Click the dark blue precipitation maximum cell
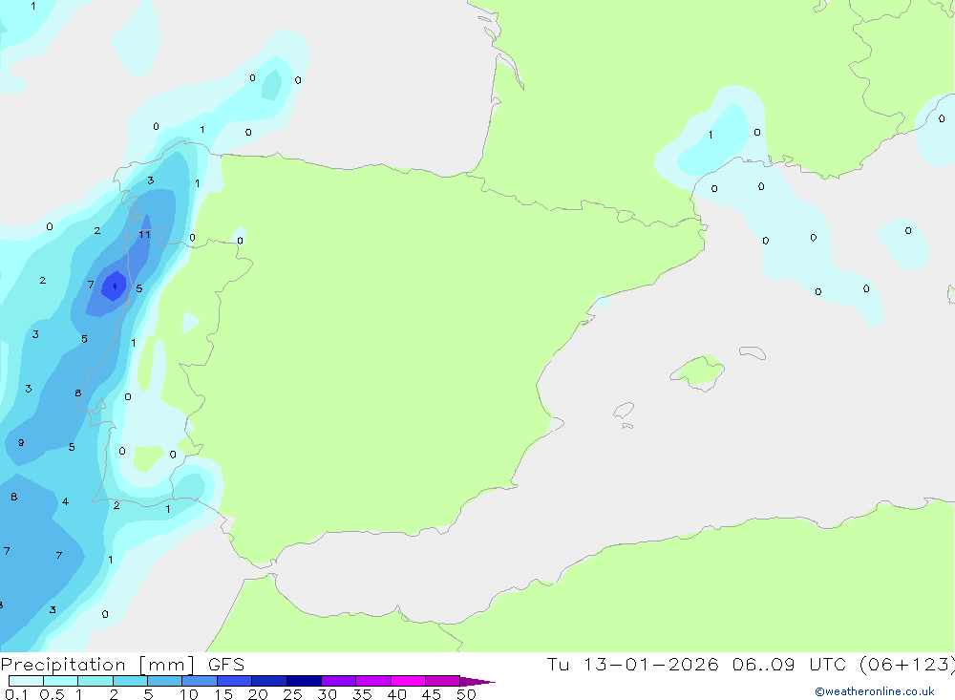This screenshot has width=955, height=700. pos(114,286)
